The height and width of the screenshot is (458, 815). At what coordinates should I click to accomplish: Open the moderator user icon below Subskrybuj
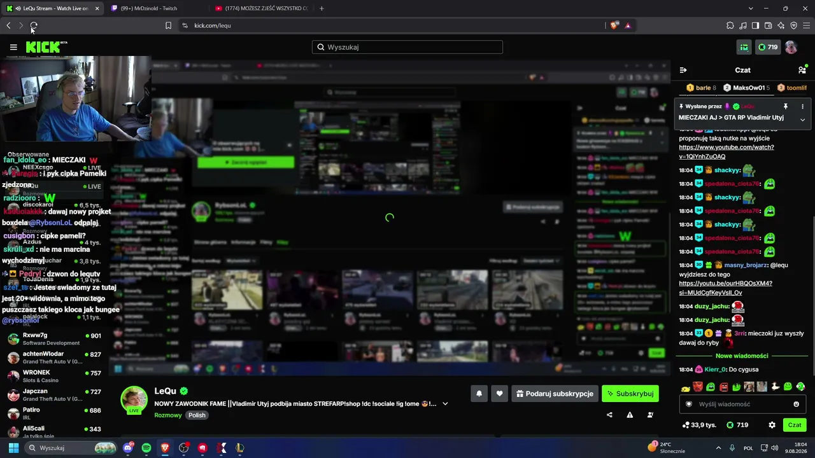(x=650, y=415)
